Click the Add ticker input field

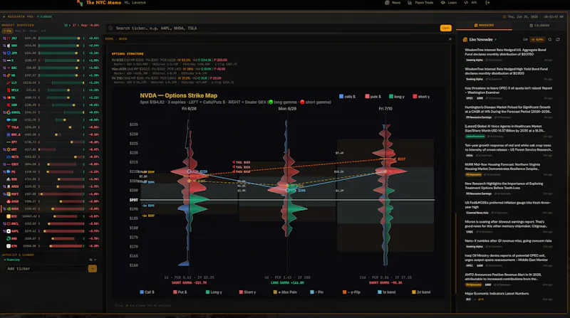46,269
